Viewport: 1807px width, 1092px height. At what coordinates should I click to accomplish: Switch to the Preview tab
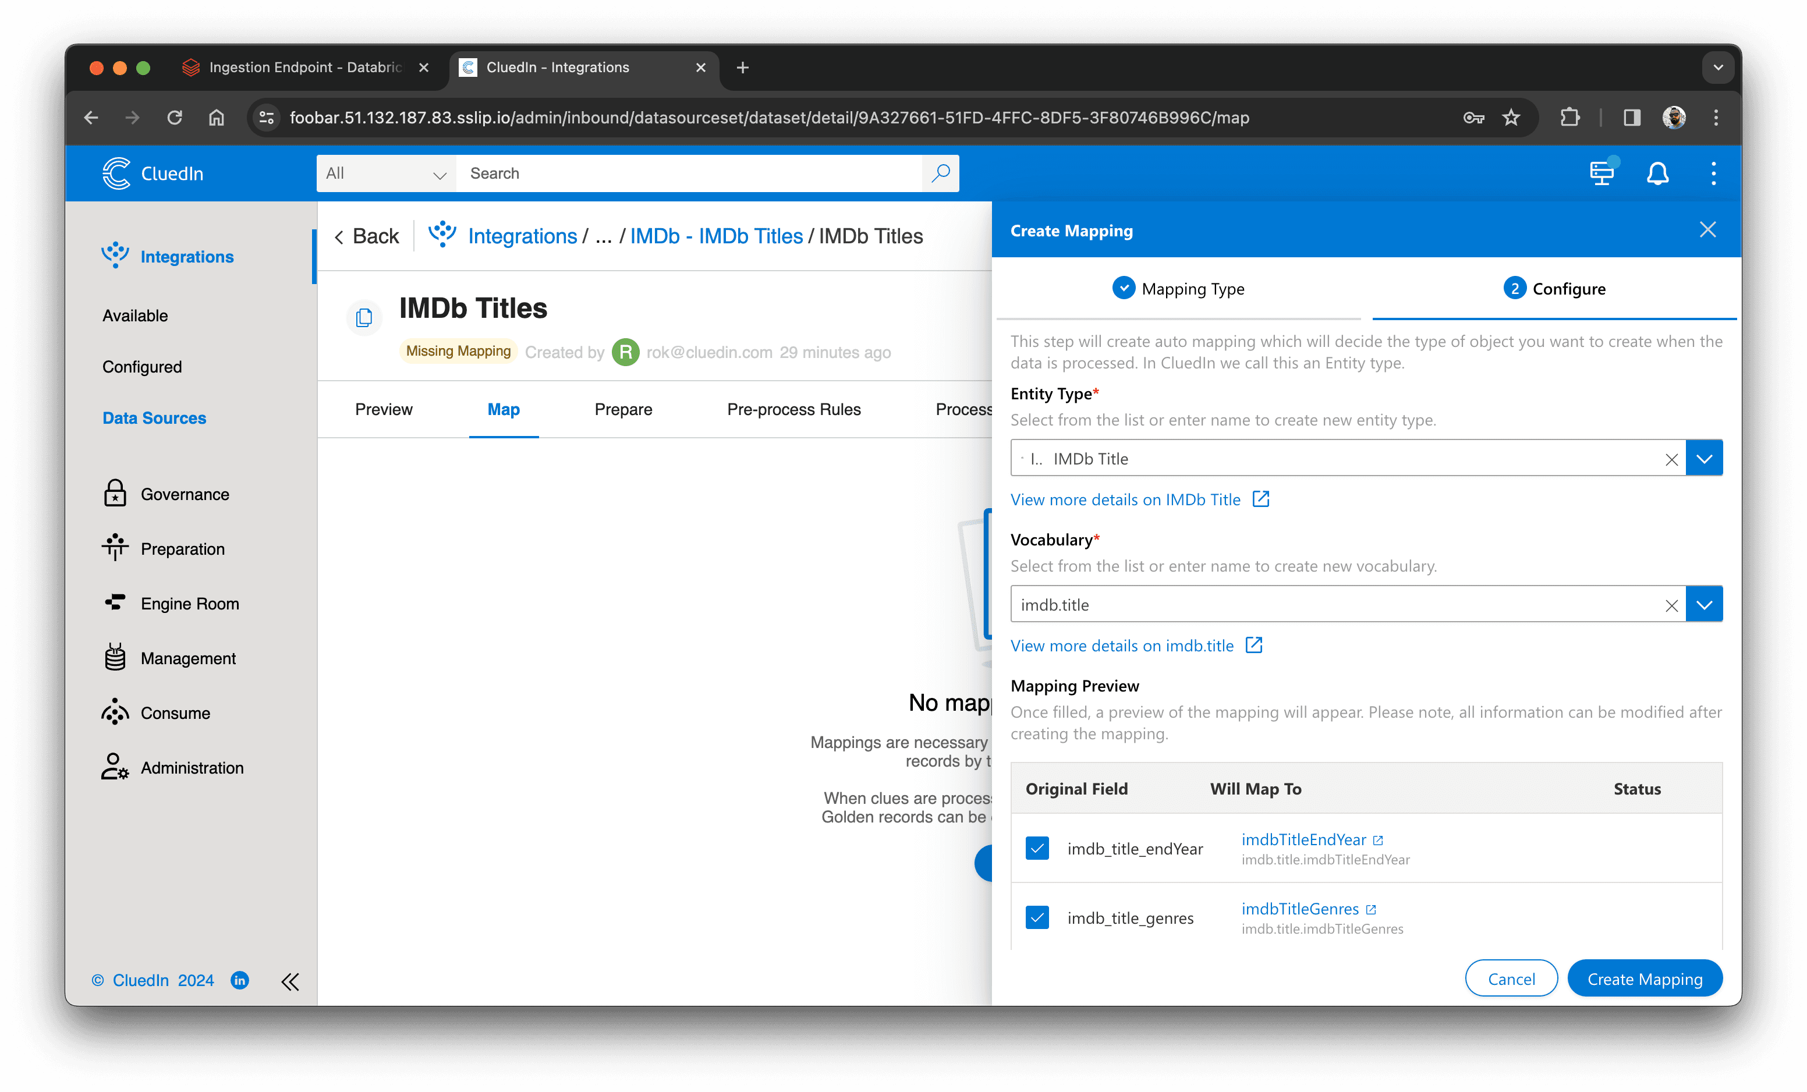tap(384, 409)
